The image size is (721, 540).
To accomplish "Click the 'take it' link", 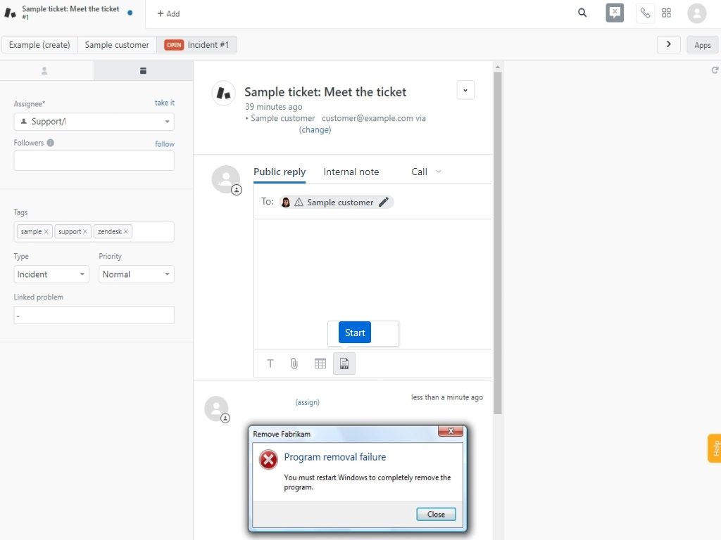I will (164, 103).
